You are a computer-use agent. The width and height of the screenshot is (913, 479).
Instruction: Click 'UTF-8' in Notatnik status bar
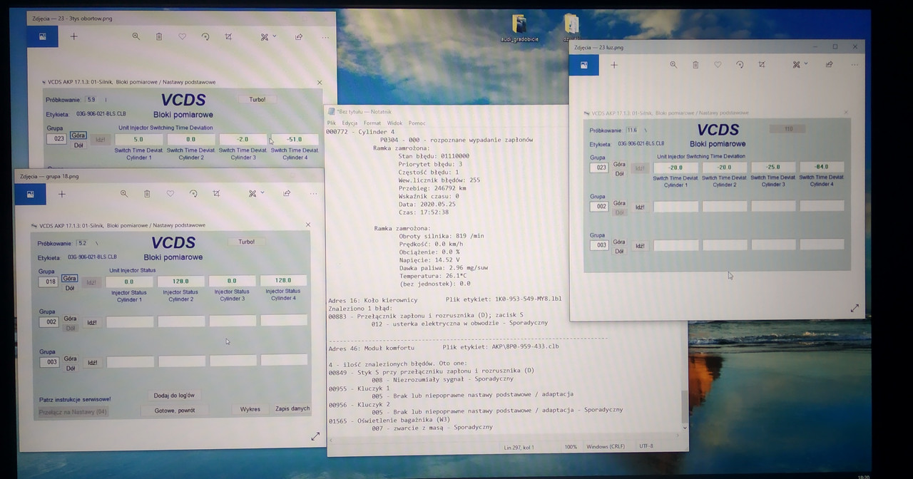pyautogui.click(x=646, y=446)
